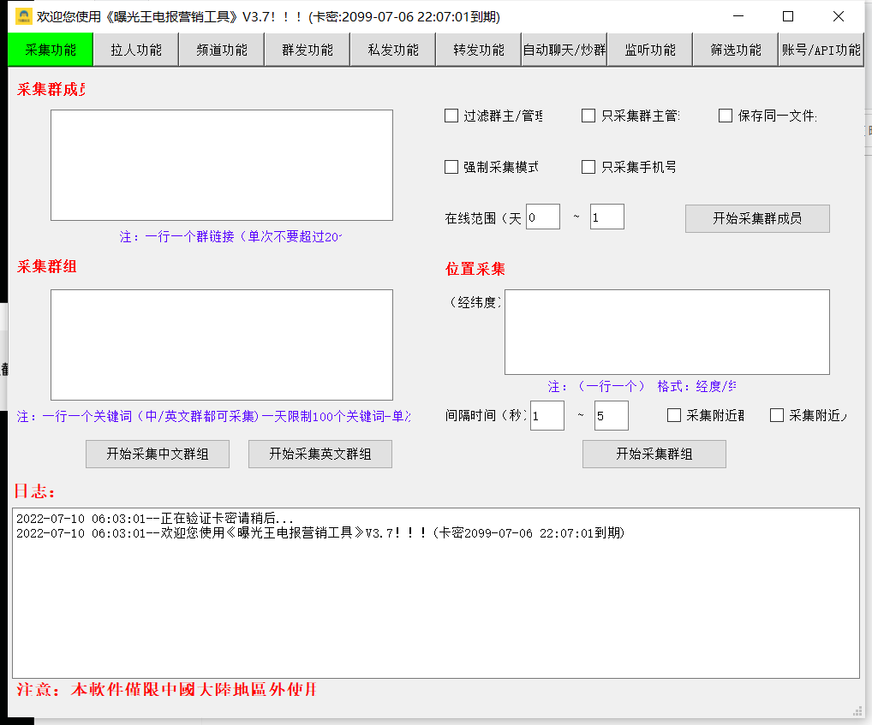Enable the 只采集手机号 checkbox
This screenshot has width=872, height=725.
pyautogui.click(x=588, y=167)
